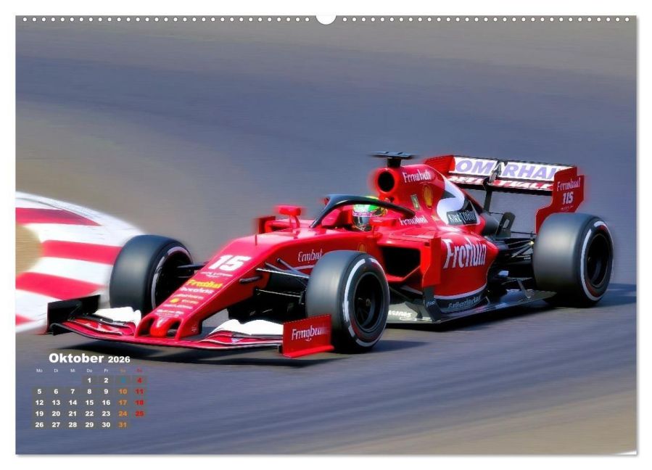Select calendar date 27 in the grid

click(x=56, y=424)
